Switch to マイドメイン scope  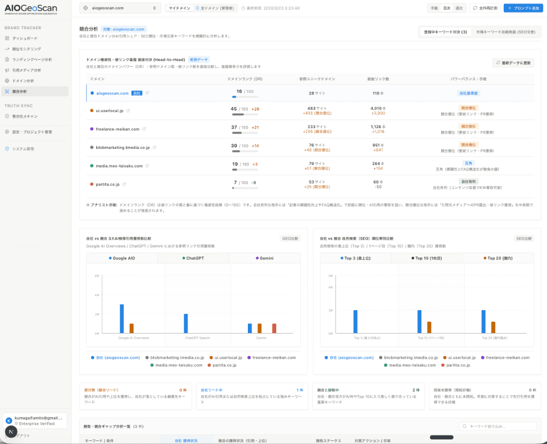(x=179, y=8)
